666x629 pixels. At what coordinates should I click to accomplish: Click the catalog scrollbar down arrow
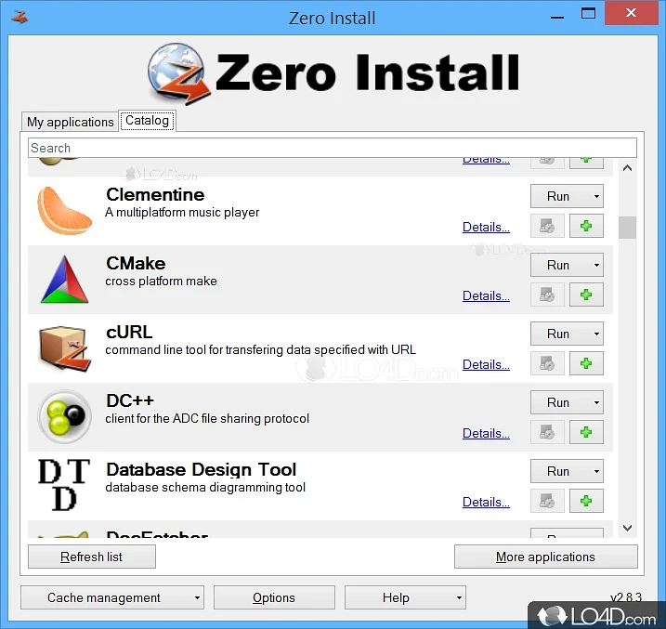pyautogui.click(x=627, y=528)
